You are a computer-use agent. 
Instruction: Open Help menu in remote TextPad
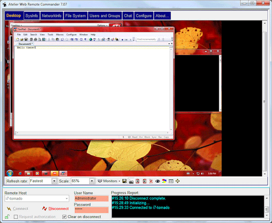[x=93, y=35]
